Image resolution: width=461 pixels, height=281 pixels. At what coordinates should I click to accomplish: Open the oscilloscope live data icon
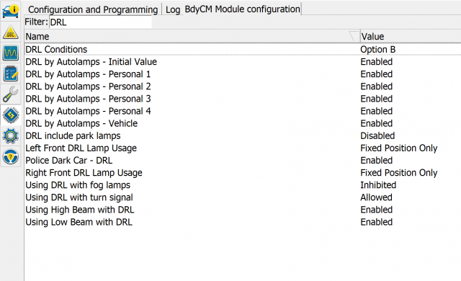(x=11, y=53)
